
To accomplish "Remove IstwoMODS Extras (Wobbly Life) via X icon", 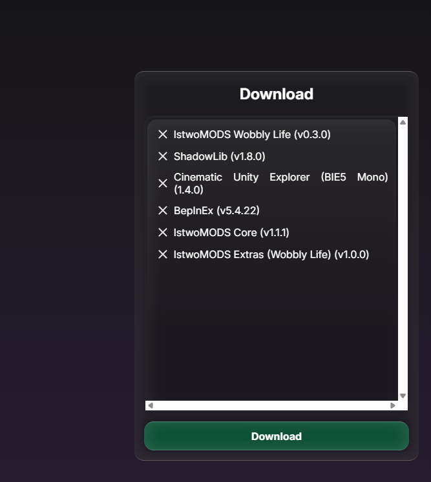I will point(163,254).
